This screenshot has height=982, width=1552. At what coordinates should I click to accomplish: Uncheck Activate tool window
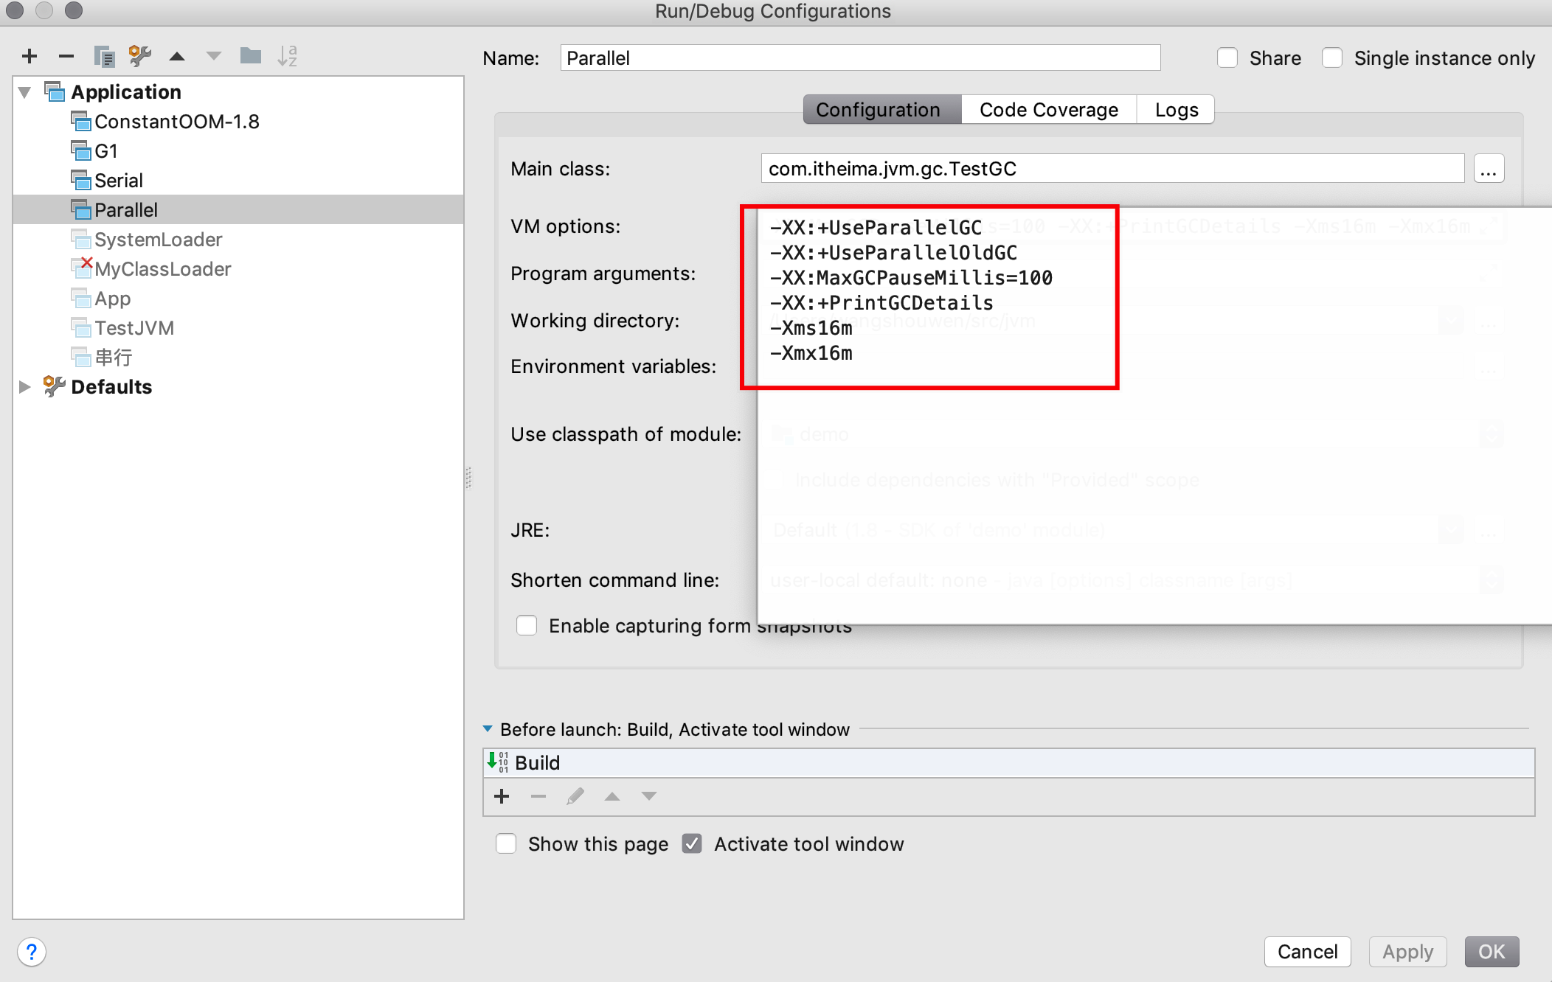692,844
